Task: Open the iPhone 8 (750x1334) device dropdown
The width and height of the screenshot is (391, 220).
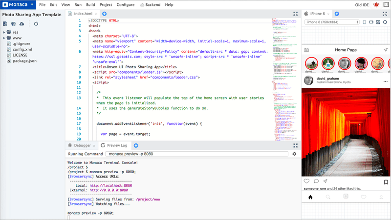Action: [332, 22]
